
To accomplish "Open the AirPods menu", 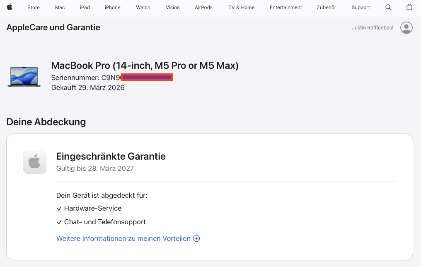I will click(x=203, y=7).
